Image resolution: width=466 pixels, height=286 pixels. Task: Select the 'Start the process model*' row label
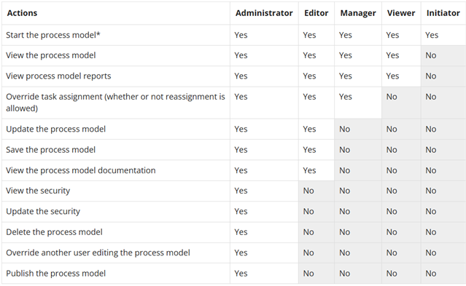click(x=53, y=35)
